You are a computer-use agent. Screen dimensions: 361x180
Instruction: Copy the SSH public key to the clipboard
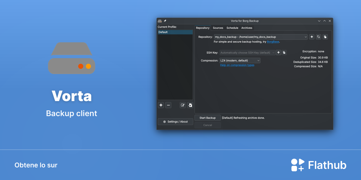pyautogui.click(x=284, y=52)
